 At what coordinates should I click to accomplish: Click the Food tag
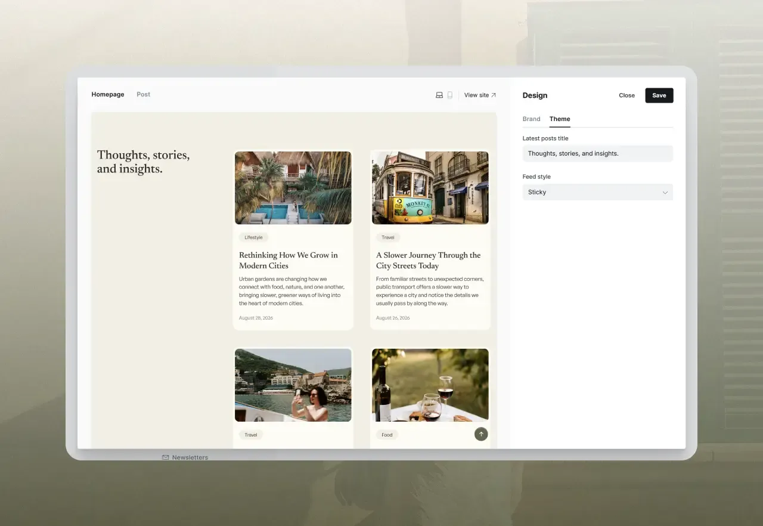coord(387,435)
